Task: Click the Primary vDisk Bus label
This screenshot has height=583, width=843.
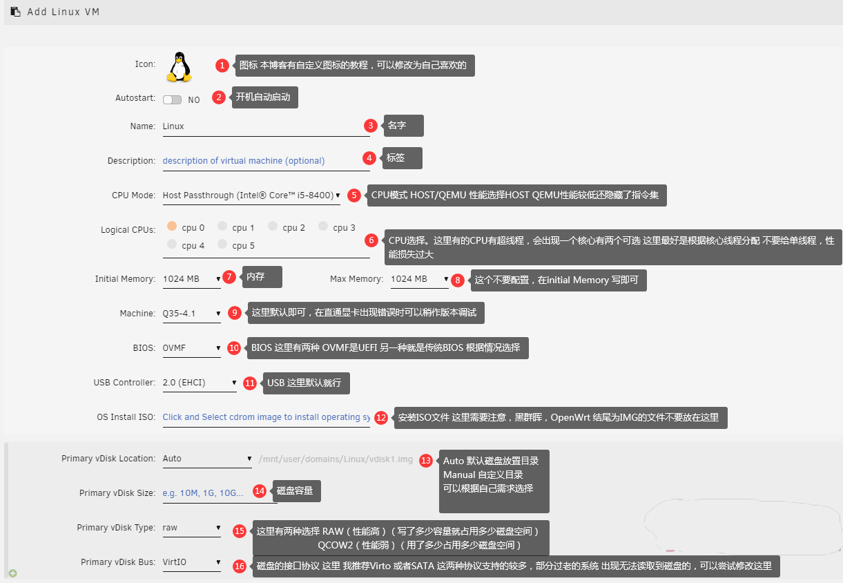Action: point(118,562)
